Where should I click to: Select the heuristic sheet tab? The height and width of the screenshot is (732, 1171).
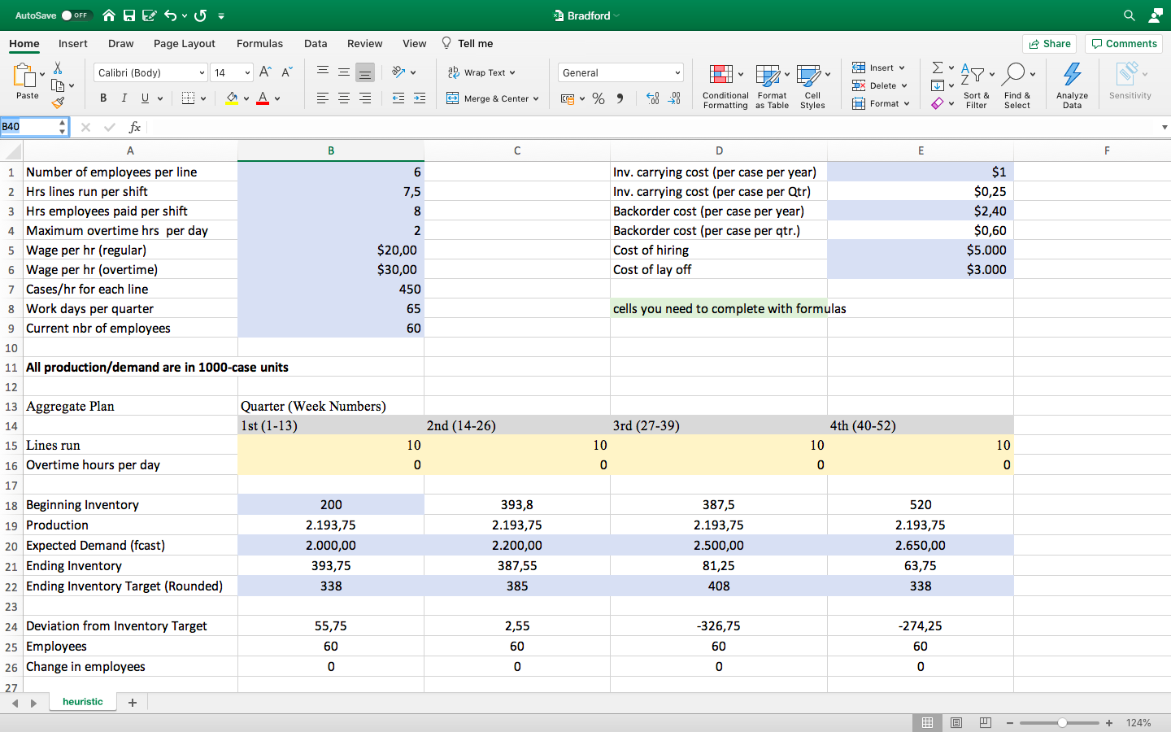(x=82, y=701)
